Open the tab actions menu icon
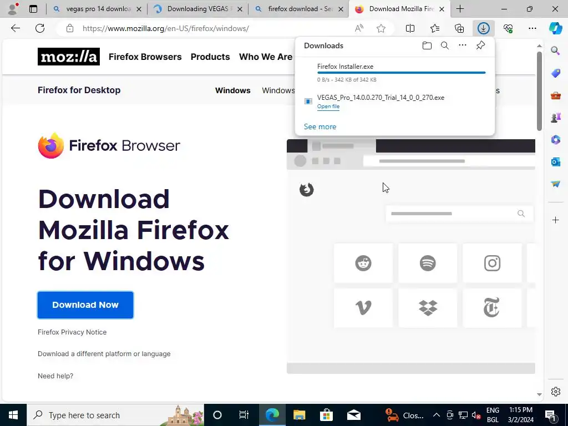 tap(33, 9)
